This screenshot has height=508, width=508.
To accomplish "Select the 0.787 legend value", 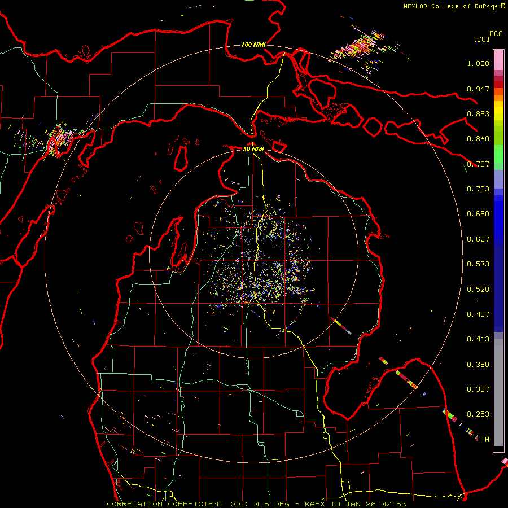I will [x=478, y=164].
